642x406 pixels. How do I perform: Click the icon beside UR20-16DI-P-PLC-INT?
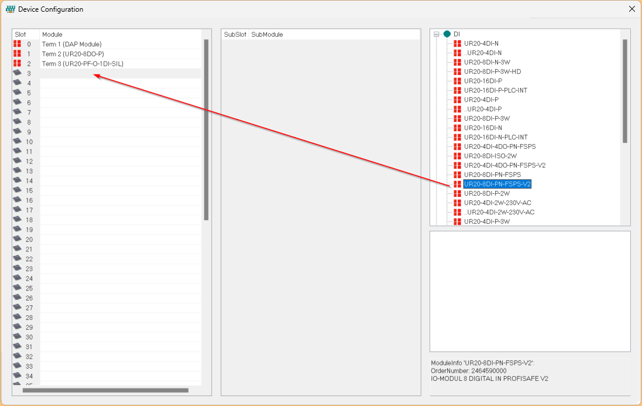click(457, 91)
